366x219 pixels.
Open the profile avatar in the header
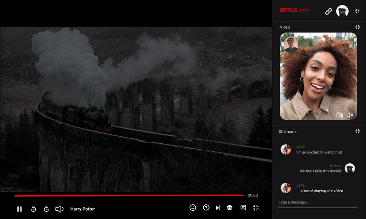coord(342,11)
